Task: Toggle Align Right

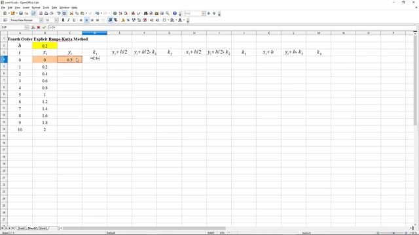Action: click(92, 20)
